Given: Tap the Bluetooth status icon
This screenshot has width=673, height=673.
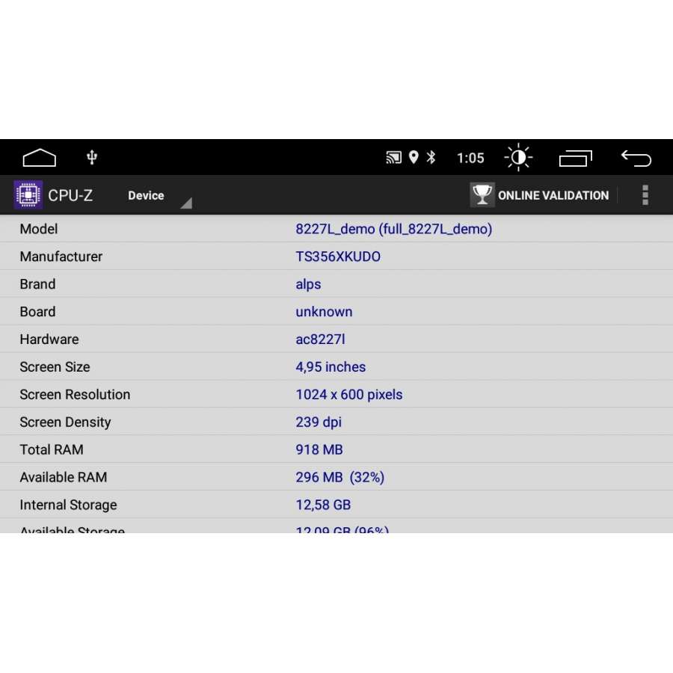Looking at the screenshot, I should (431, 157).
